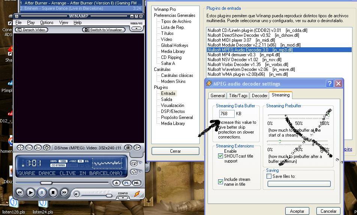
Task: Toggle Enable SHOUTcast title support checkbox
Action: (x=220, y=156)
